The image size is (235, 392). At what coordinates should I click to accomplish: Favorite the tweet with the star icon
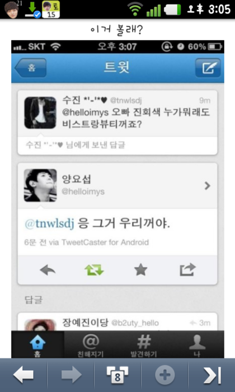[x=140, y=270]
